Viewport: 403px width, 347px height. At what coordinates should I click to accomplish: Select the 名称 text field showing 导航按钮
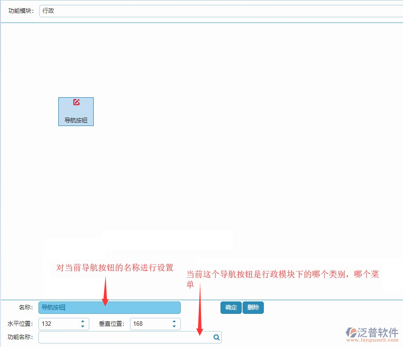tap(110, 308)
